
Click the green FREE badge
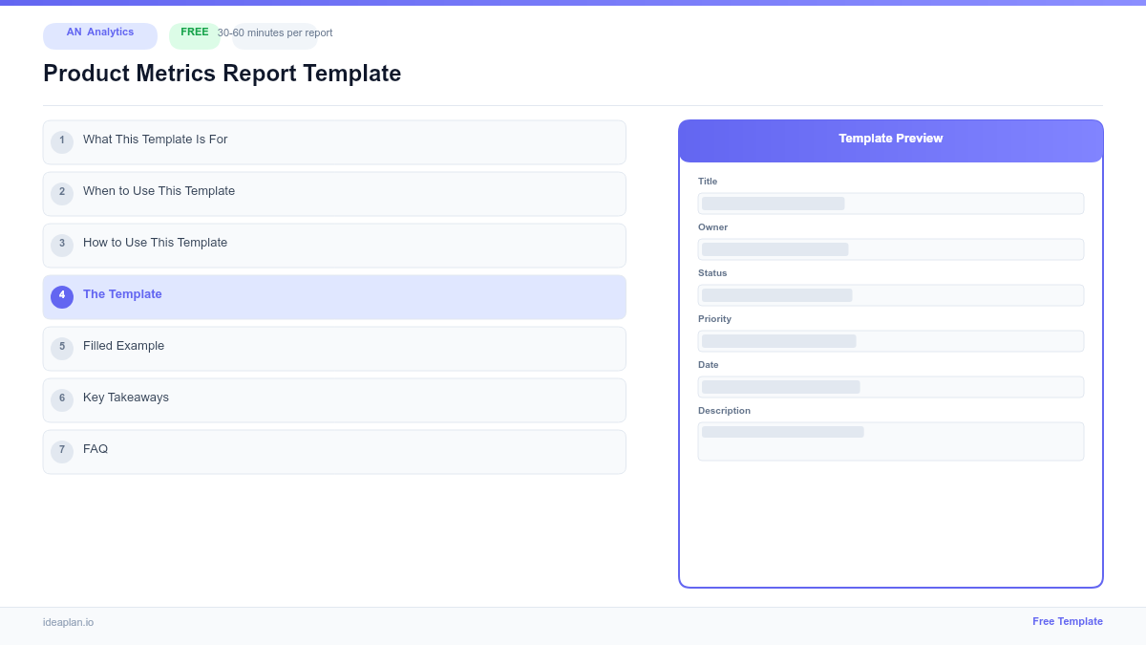pyautogui.click(x=195, y=35)
